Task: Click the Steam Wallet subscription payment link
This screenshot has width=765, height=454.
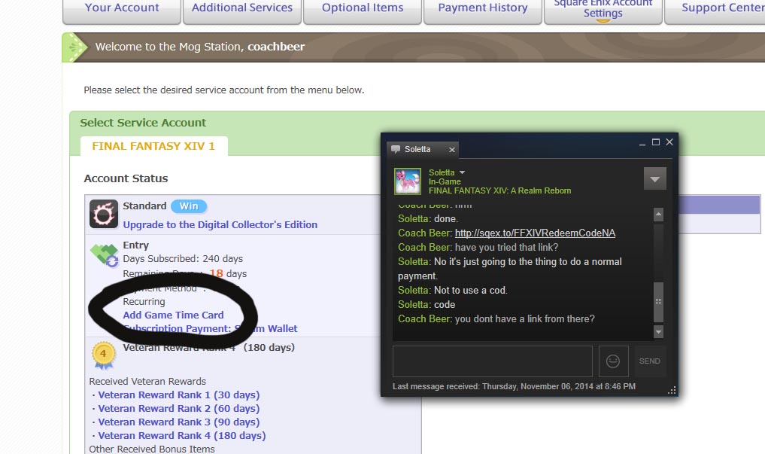Action: pos(211,328)
